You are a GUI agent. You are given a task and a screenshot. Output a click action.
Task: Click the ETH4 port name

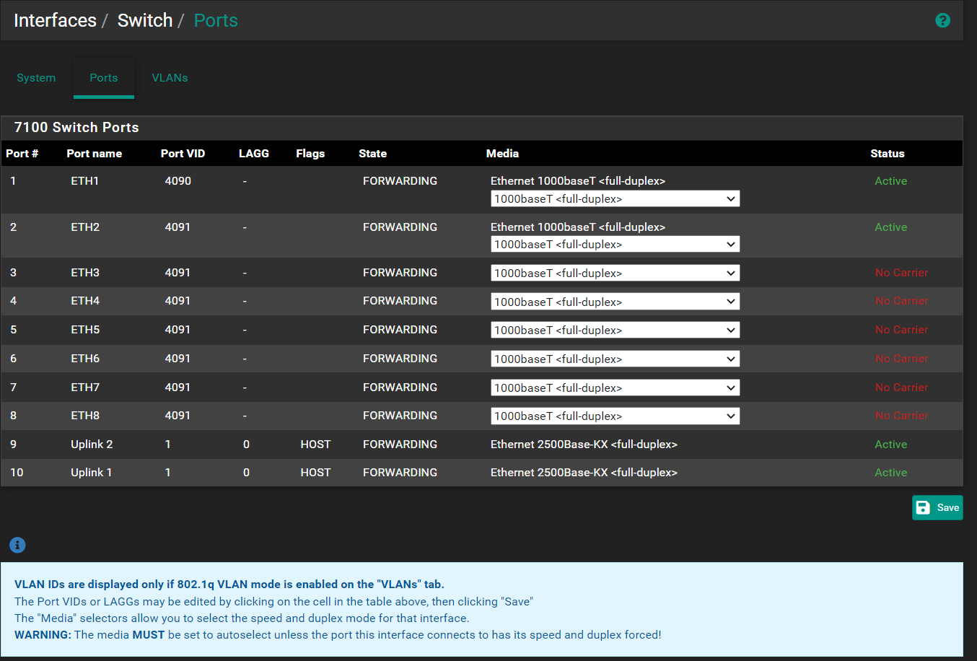(x=85, y=301)
